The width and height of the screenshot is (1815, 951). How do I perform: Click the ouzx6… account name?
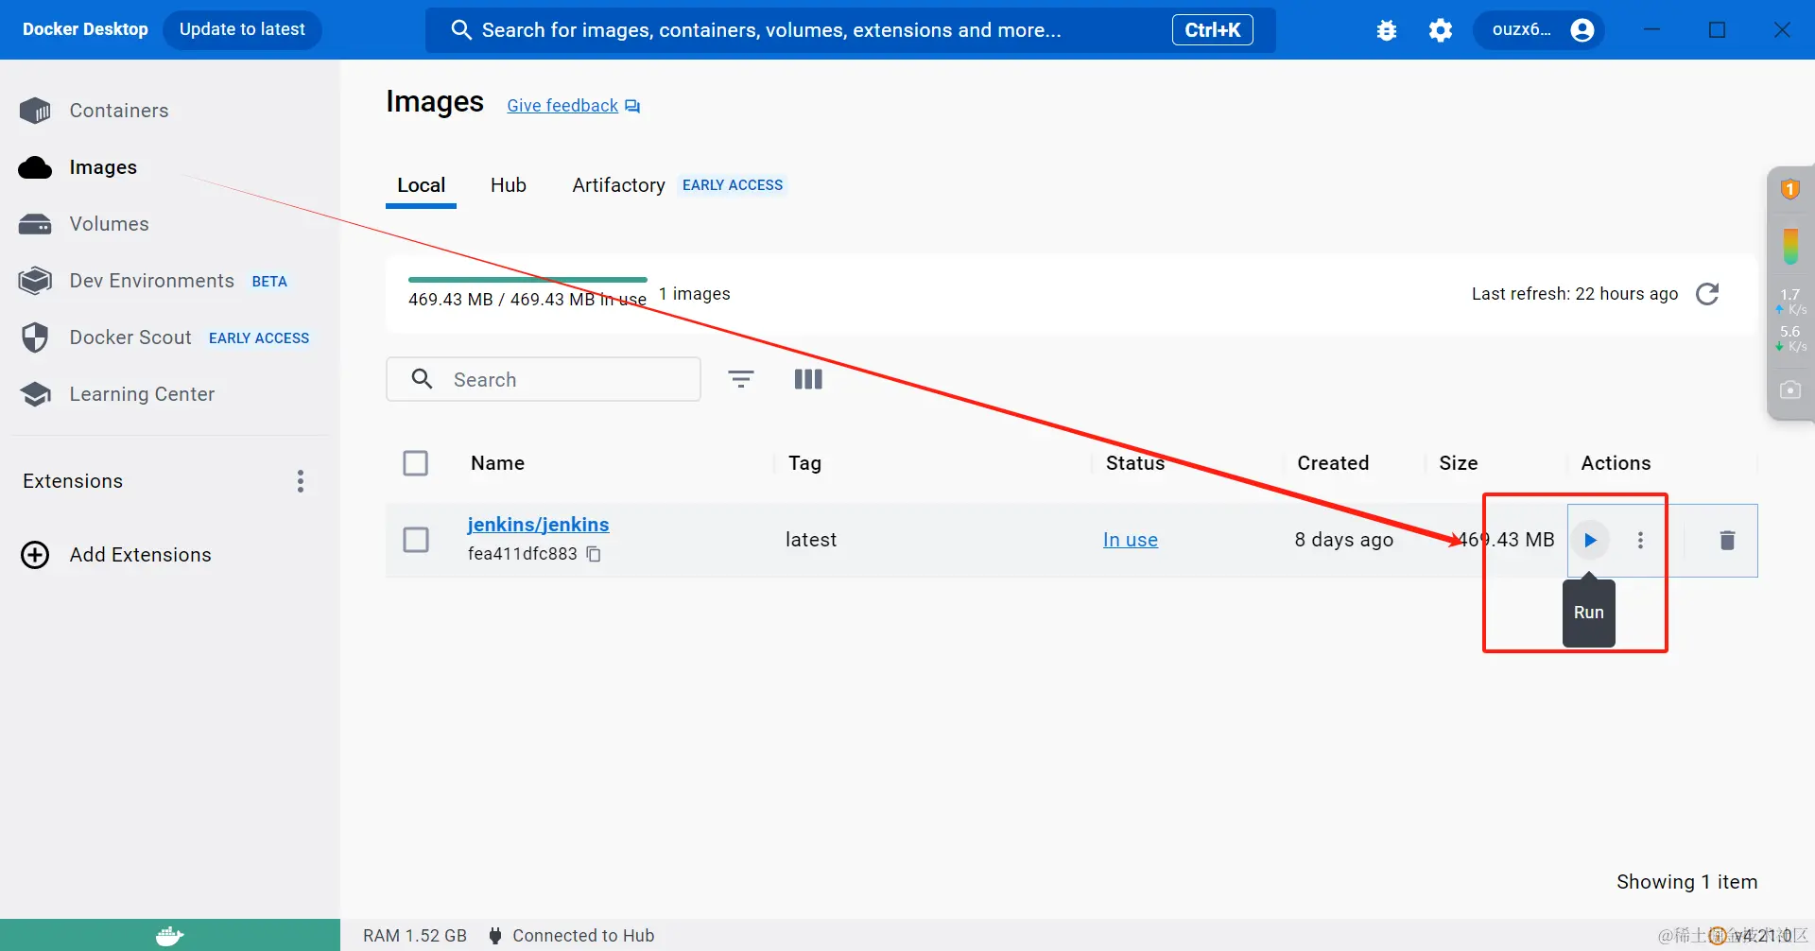[1522, 29]
